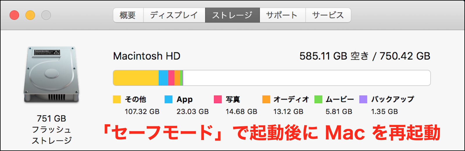Close the window with the red button
This screenshot has width=465, height=151.
14,15
